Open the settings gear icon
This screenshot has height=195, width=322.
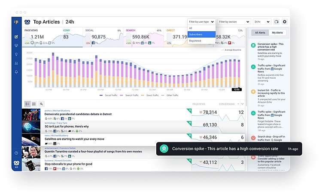(284, 22)
